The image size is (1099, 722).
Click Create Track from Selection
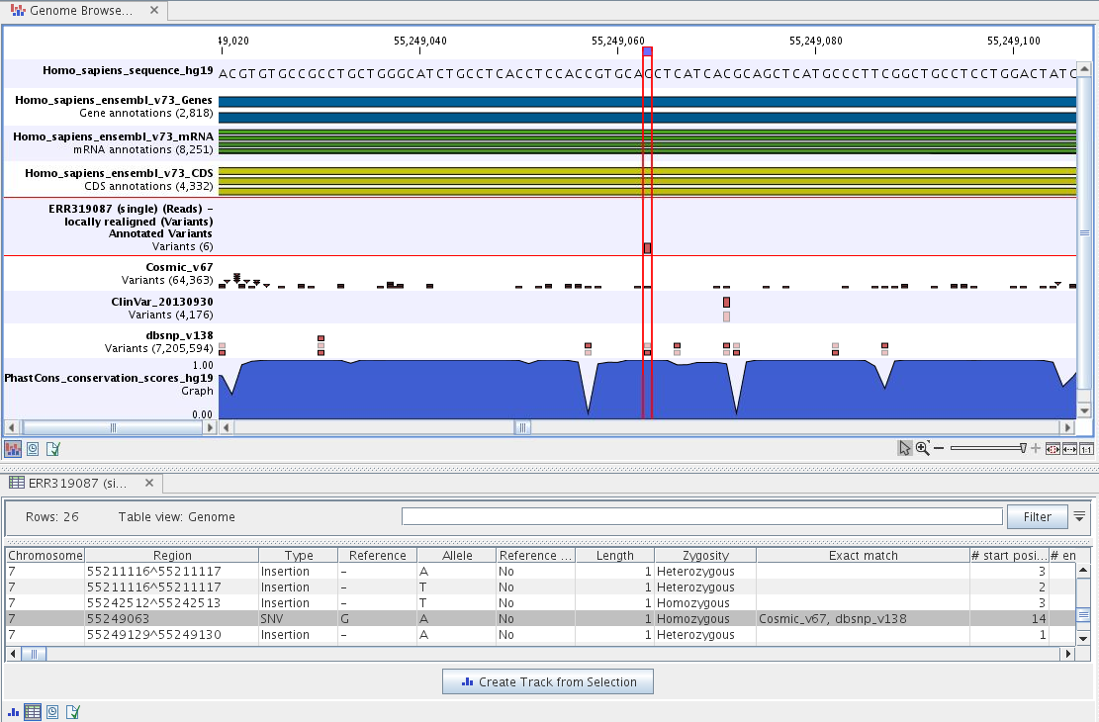547,681
